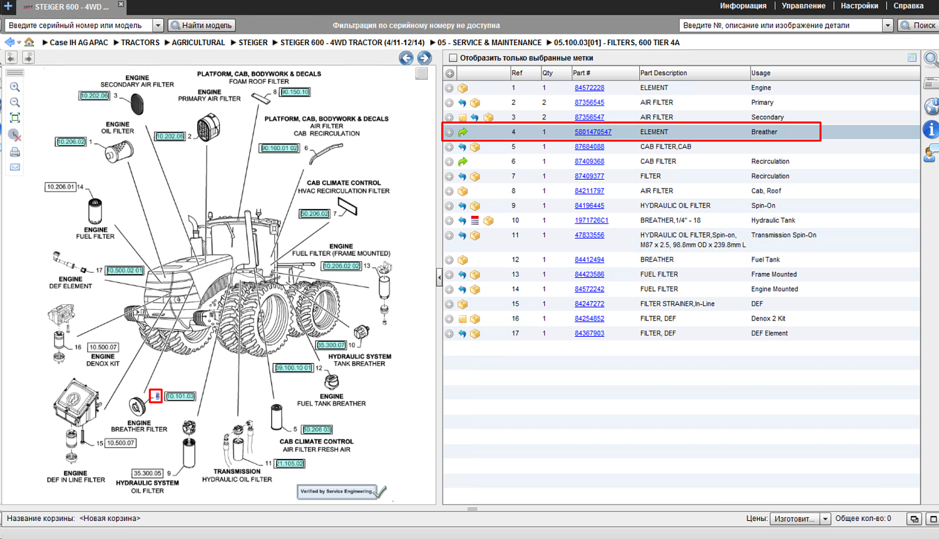Click the 10.202.06 callout for secondary air filter
The height and width of the screenshot is (539, 939).
click(95, 96)
